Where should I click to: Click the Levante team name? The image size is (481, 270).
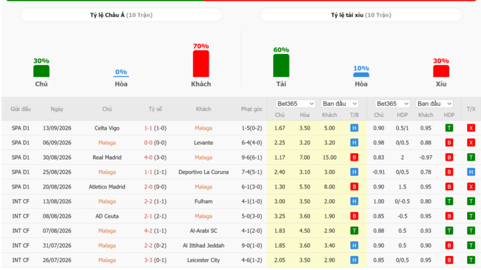[203, 143]
